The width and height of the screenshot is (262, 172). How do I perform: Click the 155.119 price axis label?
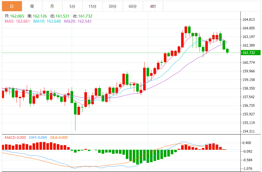pos(249,123)
